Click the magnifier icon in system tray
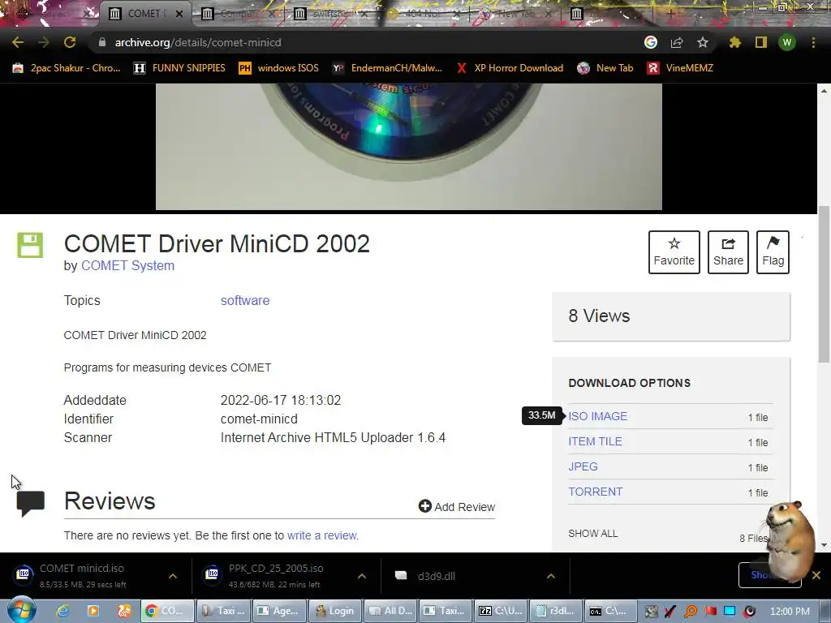This screenshot has width=831, height=623. (x=691, y=611)
